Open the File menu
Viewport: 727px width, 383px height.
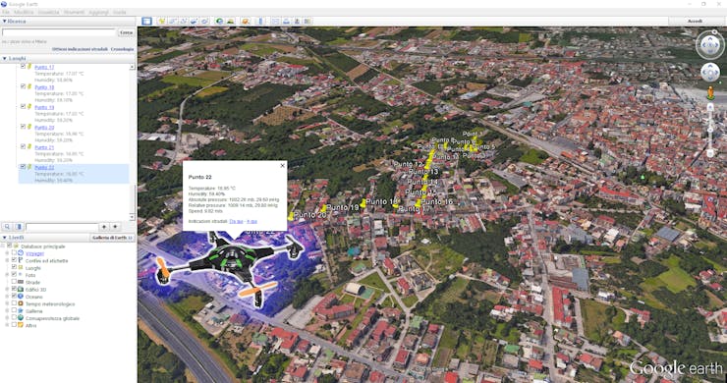6,12
